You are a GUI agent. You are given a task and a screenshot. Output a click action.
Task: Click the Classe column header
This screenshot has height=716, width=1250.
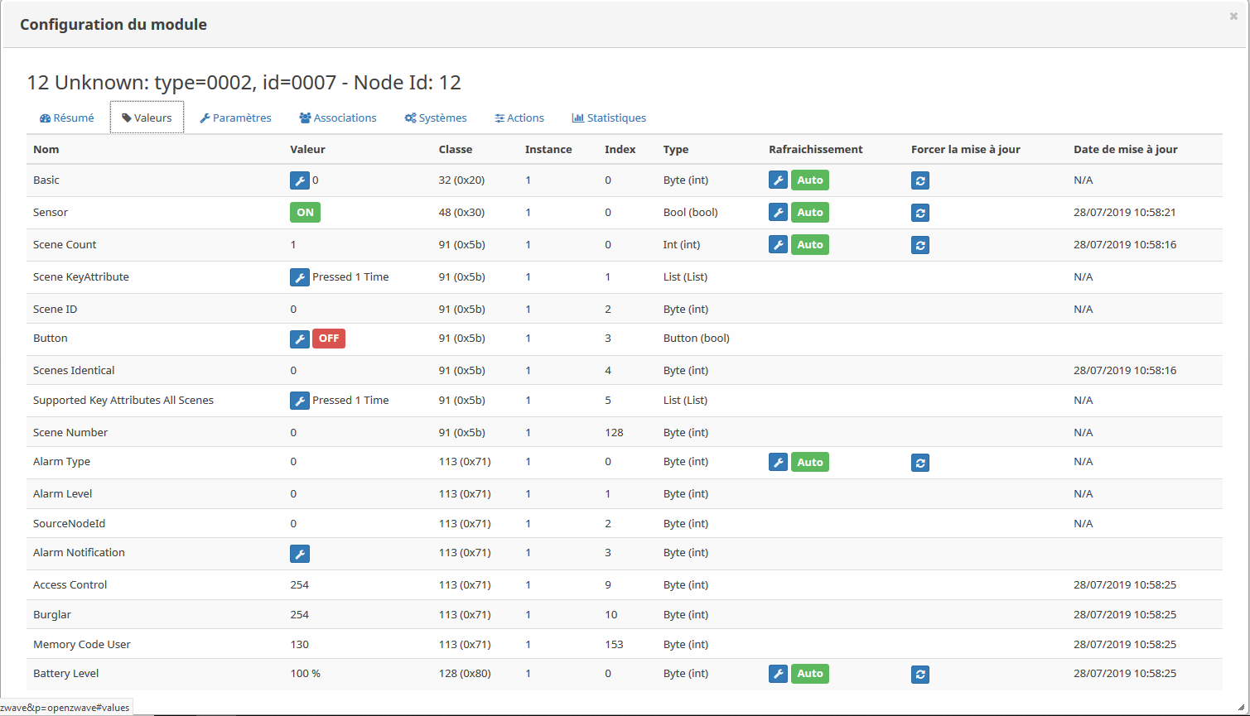(x=456, y=150)
